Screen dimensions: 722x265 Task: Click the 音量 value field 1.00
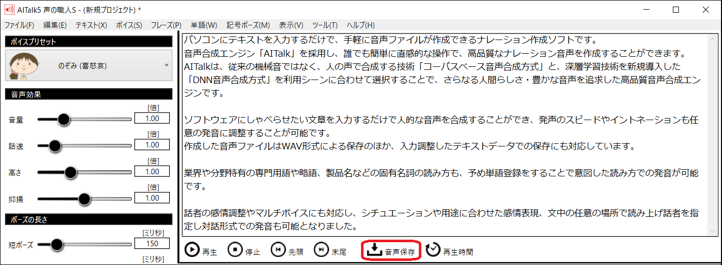(x=152, y=119)
